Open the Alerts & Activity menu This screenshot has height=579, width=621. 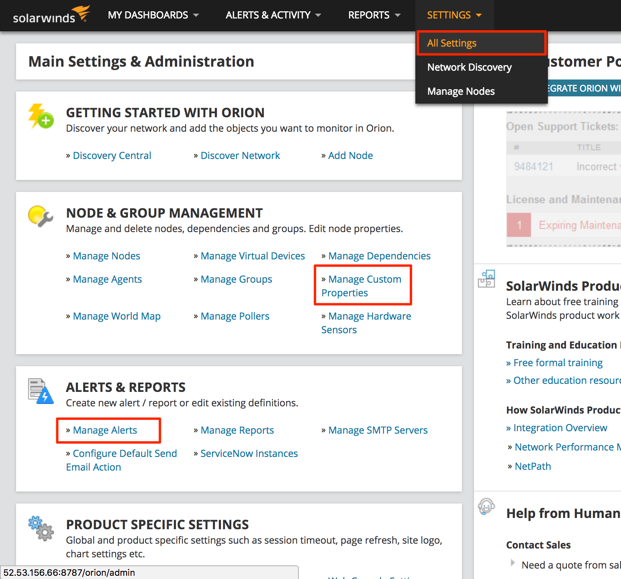(x=273, y=15)
